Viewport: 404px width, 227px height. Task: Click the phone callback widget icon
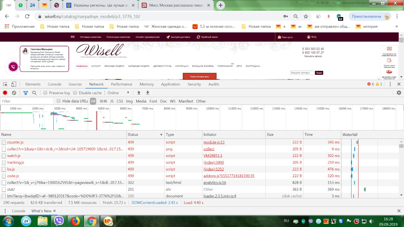coord(13,67)
